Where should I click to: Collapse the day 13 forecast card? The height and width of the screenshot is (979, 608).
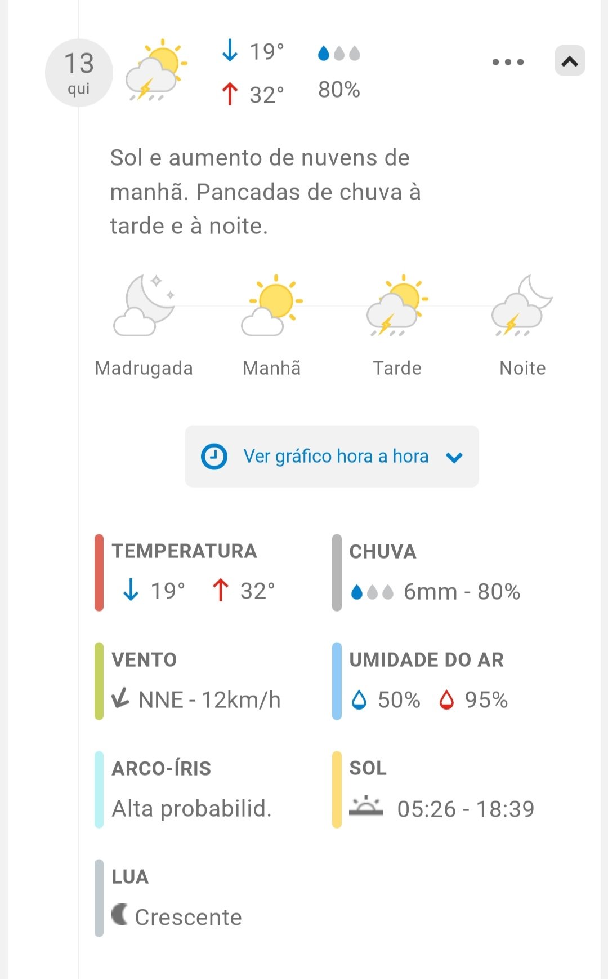tap(570, 61)
